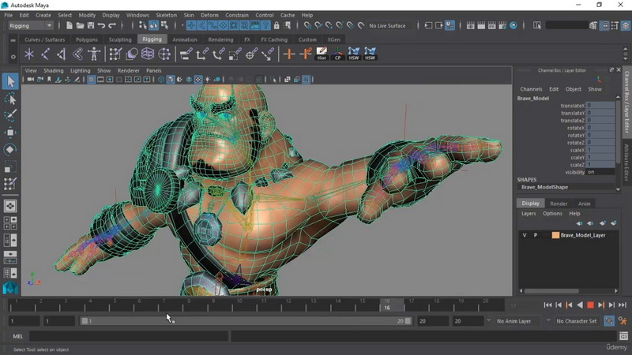Screen dimensions: 632x355
Task: Click the Undo arrow icon
Action: (101, 25)
